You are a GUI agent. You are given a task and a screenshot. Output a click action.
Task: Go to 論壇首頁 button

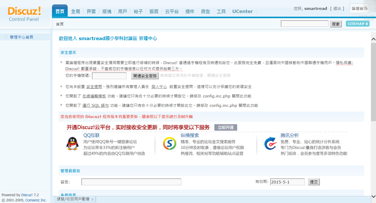(x=359, y=9)
